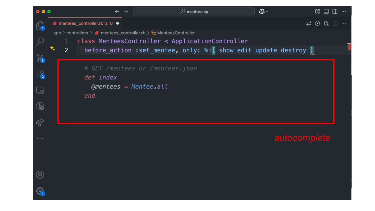Image resolution: width=375 pixels, height=211 pixels.
Task: Click the circle-dot editor action icon
Action: click(318, 23)
